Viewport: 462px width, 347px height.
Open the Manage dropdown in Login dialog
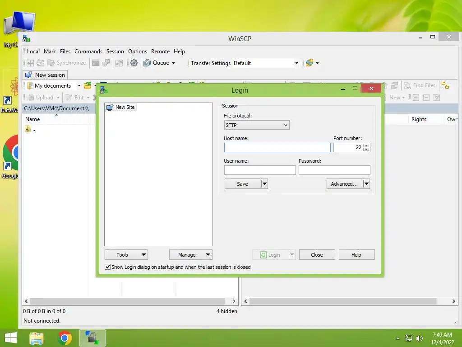[x=191, y=255]
